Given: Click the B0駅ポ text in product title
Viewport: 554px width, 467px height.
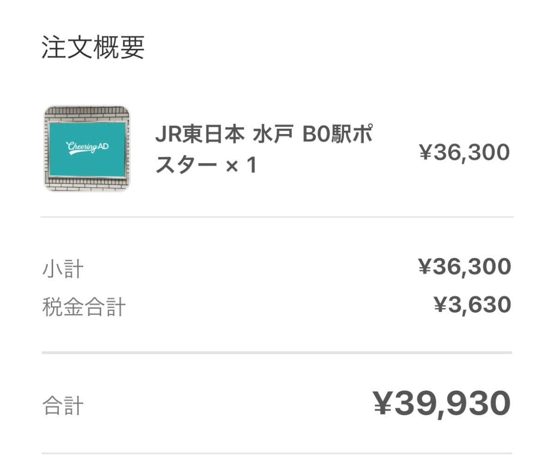Looking at the screenshot, I should 337,135.
